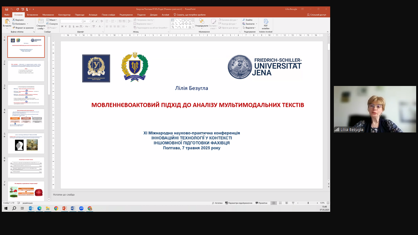
Task: Align text left icon
Action: (107, 26)
